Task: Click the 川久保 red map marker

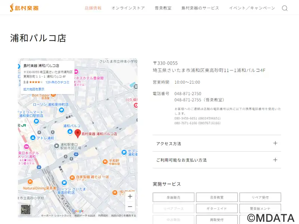Action: [x=136, y=105]
